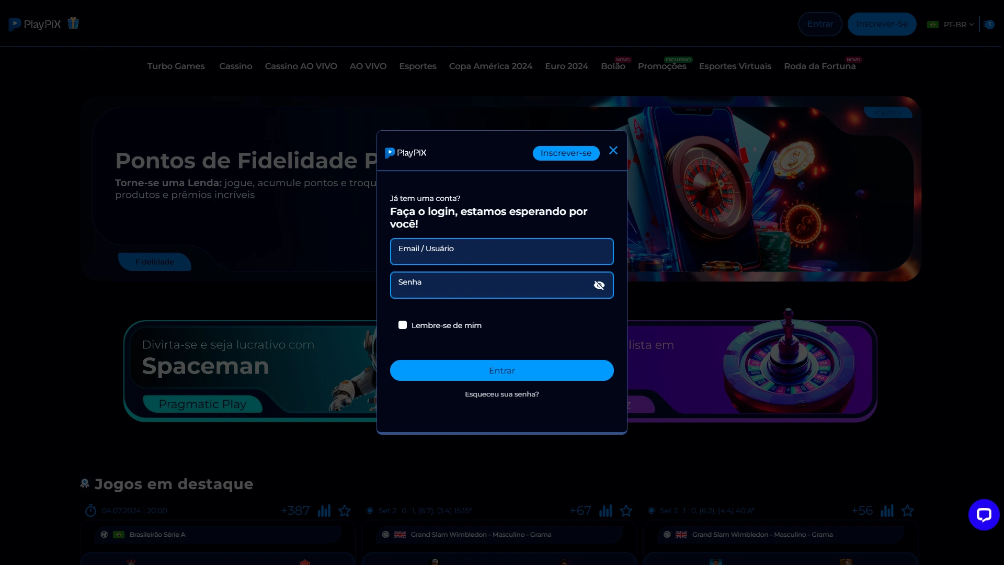
Task: Click the Brazil flag beside Brasileirão Série A
Action: tap(119, 535)
